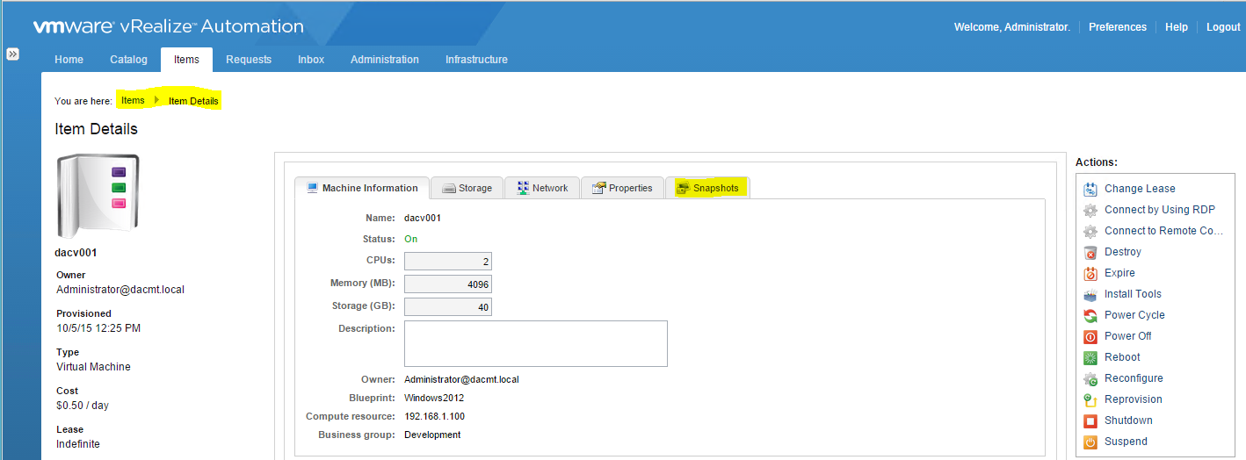1246x460 pixels.
Task: Switch to the Storage tab label
Action: [475, 188]
